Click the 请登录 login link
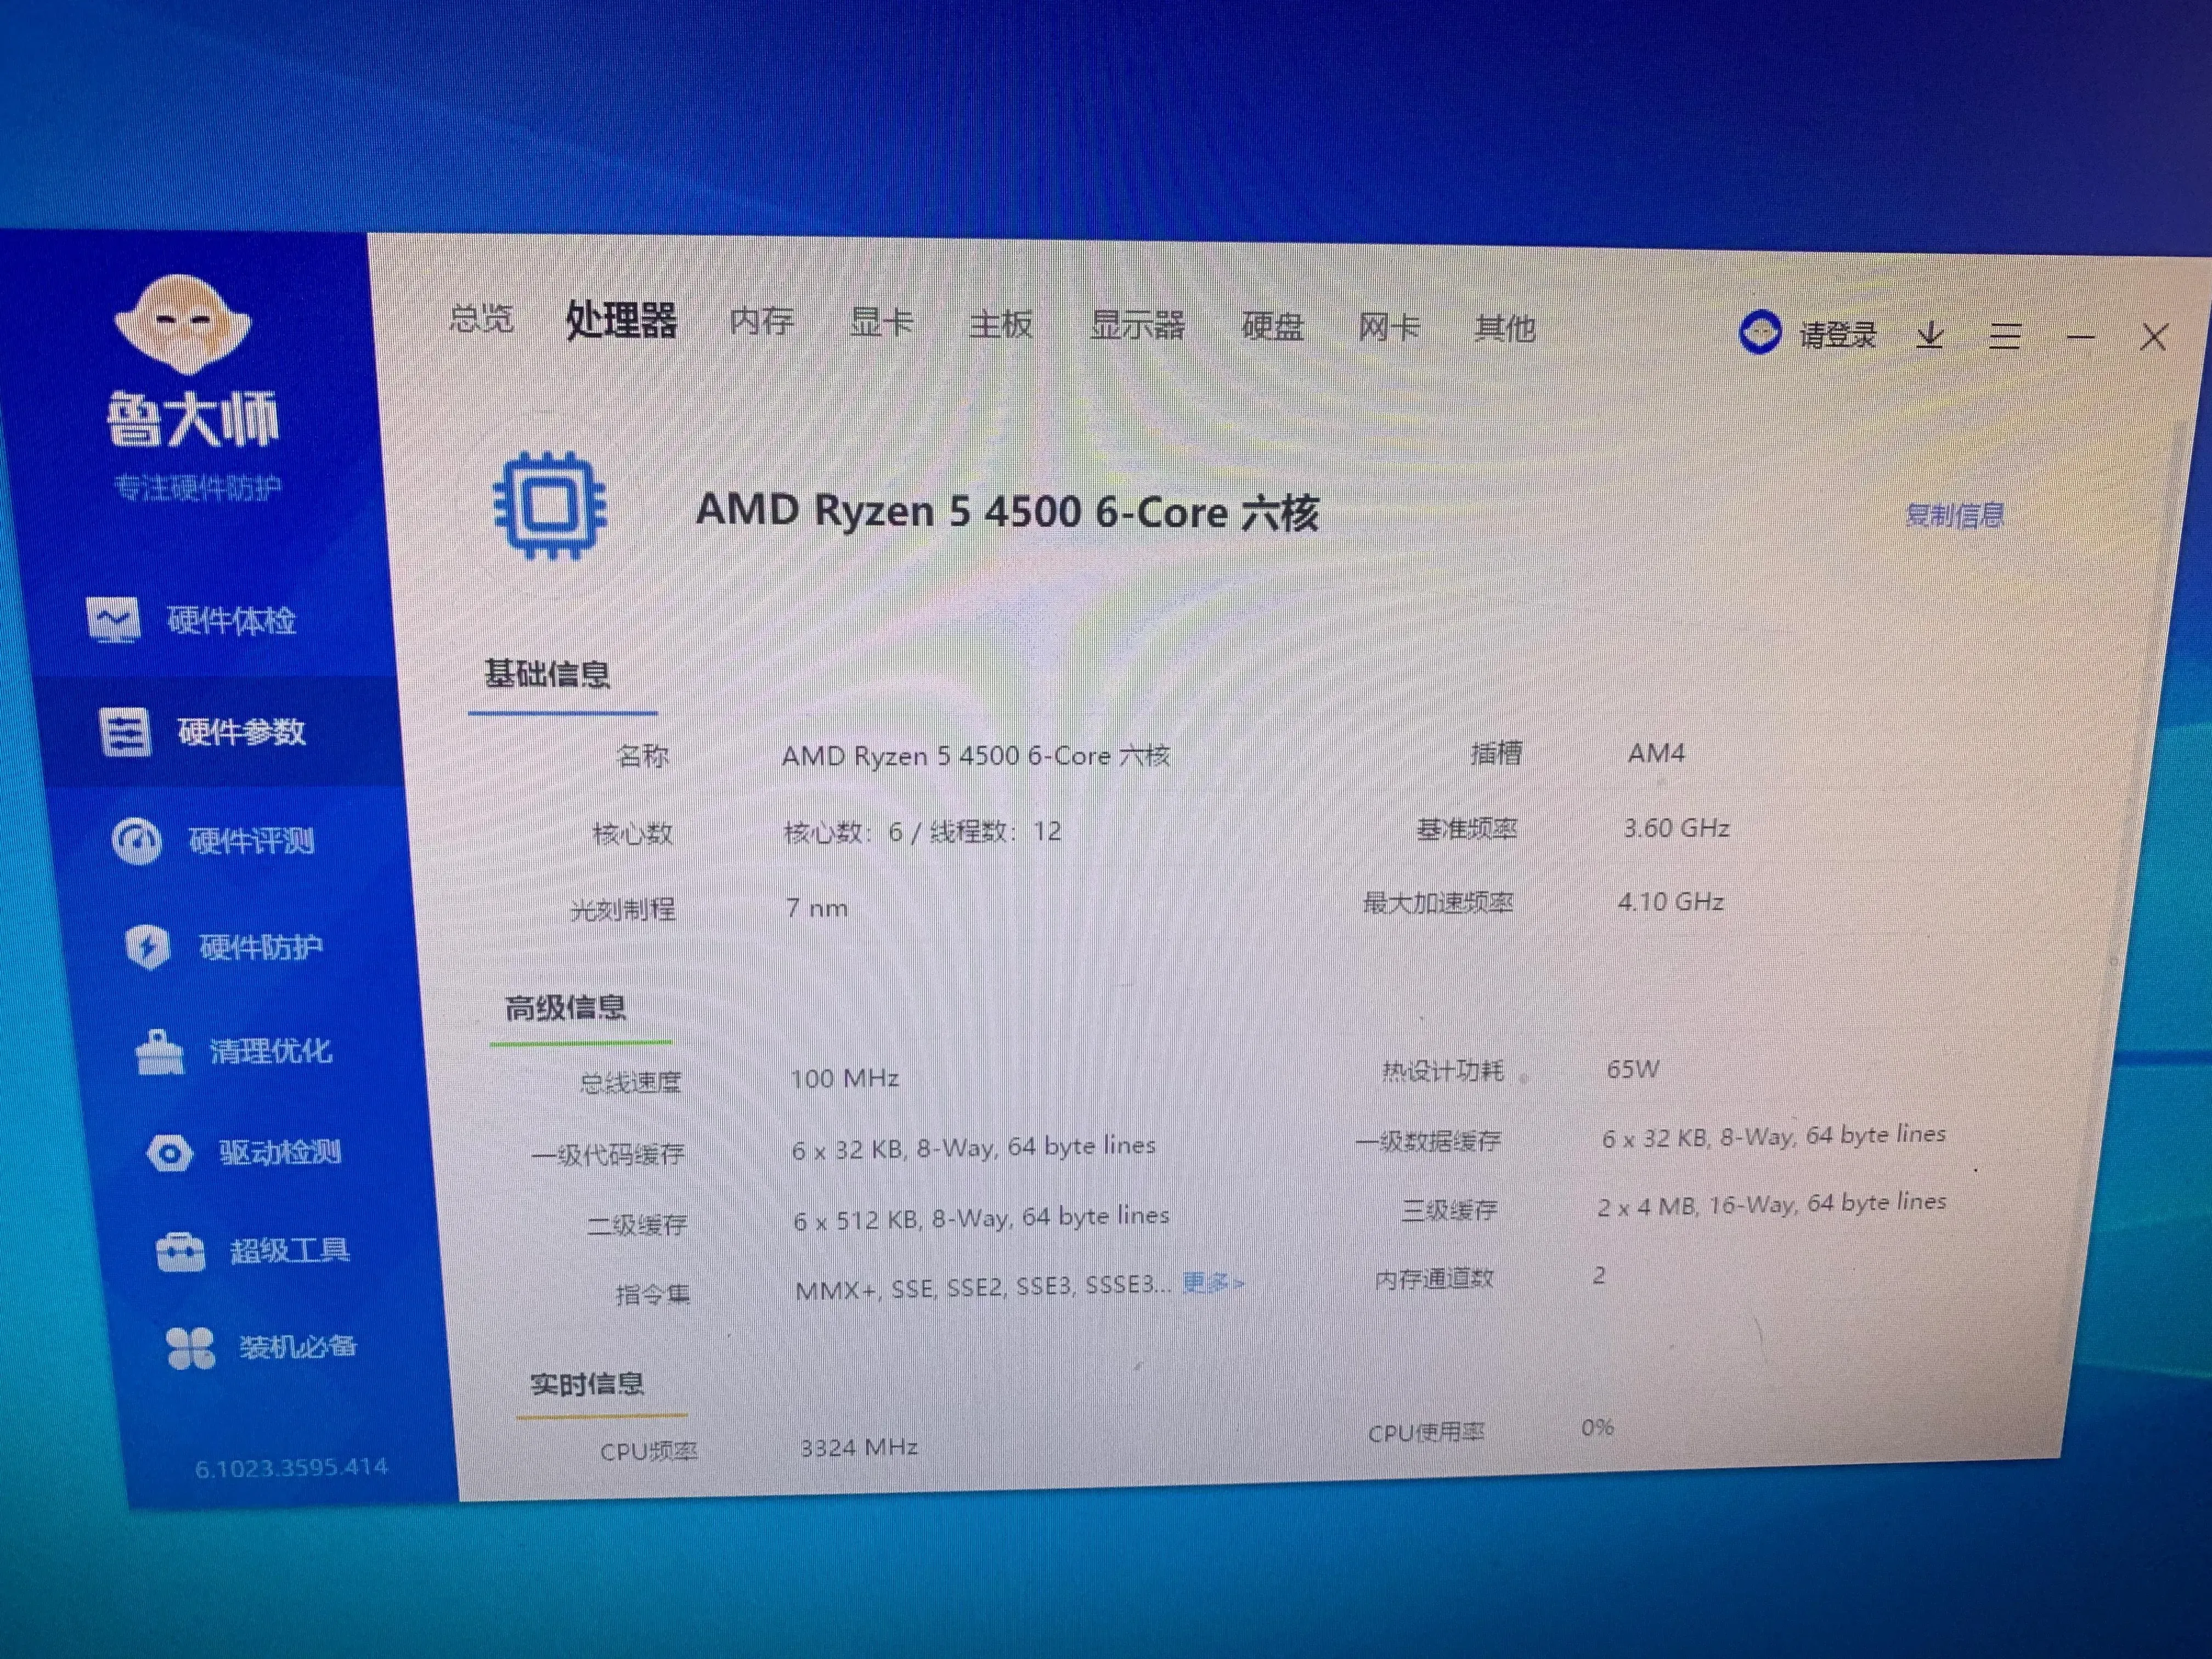Viewport: 2212px width, 1659px height. 1838,335
